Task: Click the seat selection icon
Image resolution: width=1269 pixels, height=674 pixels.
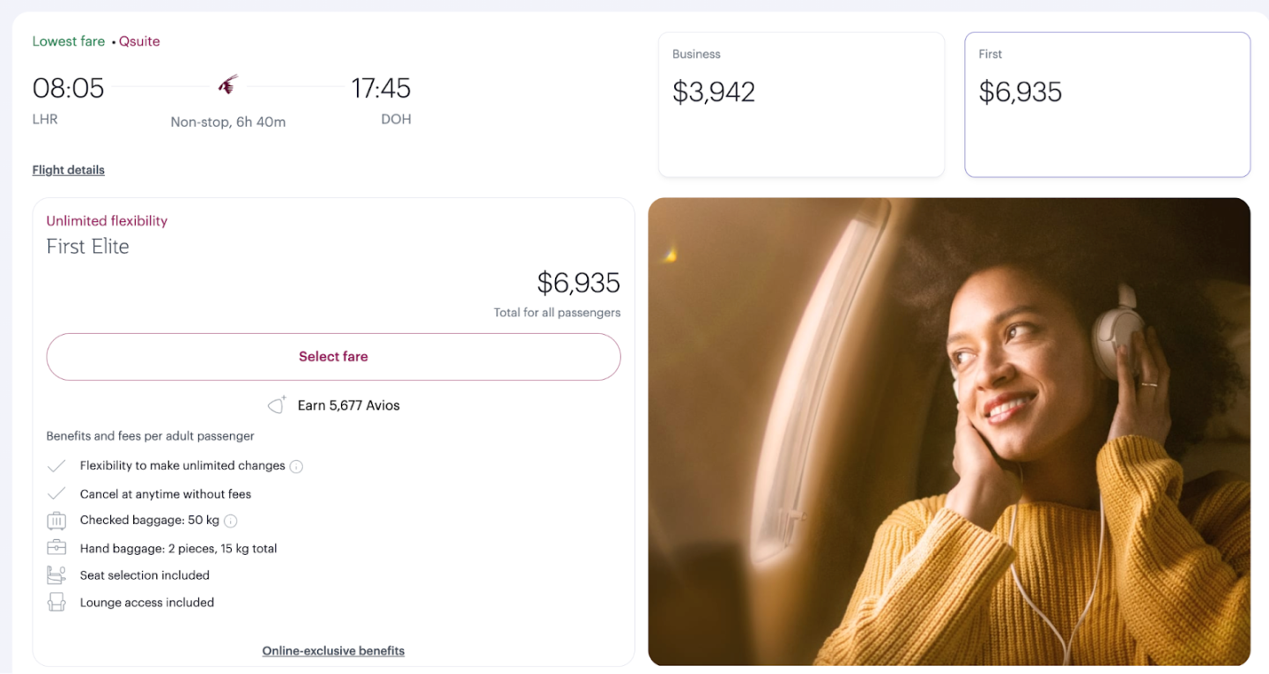Action: pos(56,575)
